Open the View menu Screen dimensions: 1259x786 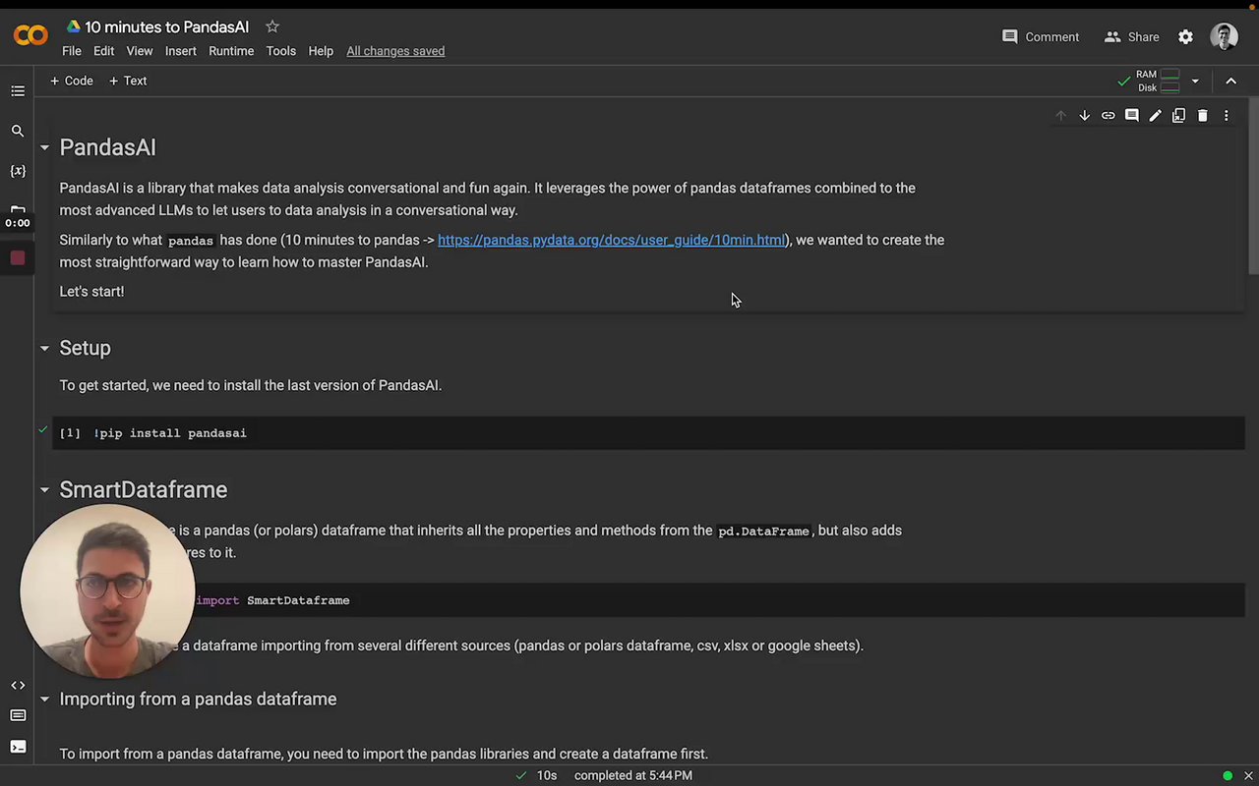(x=140, y=51)
